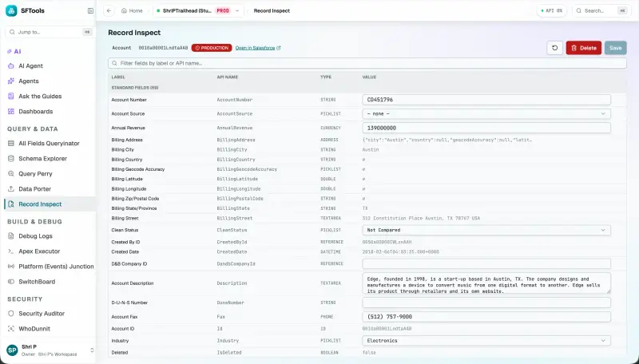Click the Save button
639x364 pixels.
tap(615, 48)
